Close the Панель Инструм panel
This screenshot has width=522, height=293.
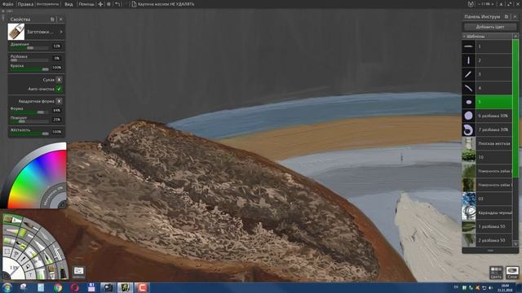[x=515, y=16]
